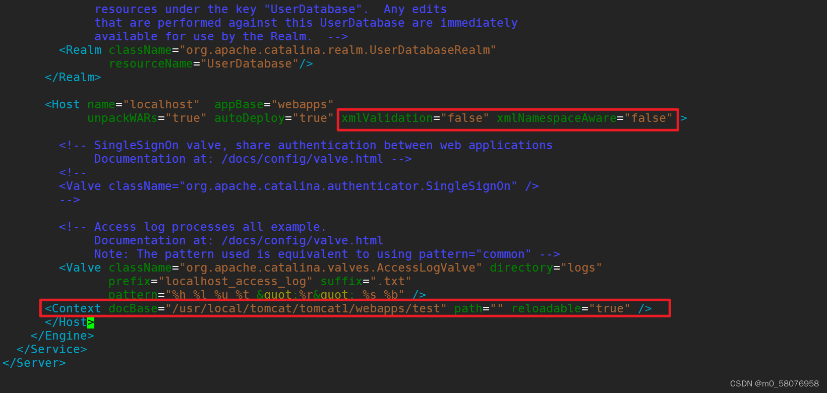Click xmlNamespaceAware="false" attribute
Viewport: 827px width, 393px height.
pyautogui.click(x=585, y=118)
